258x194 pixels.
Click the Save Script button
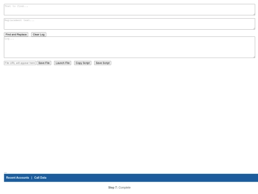point(103,63)
